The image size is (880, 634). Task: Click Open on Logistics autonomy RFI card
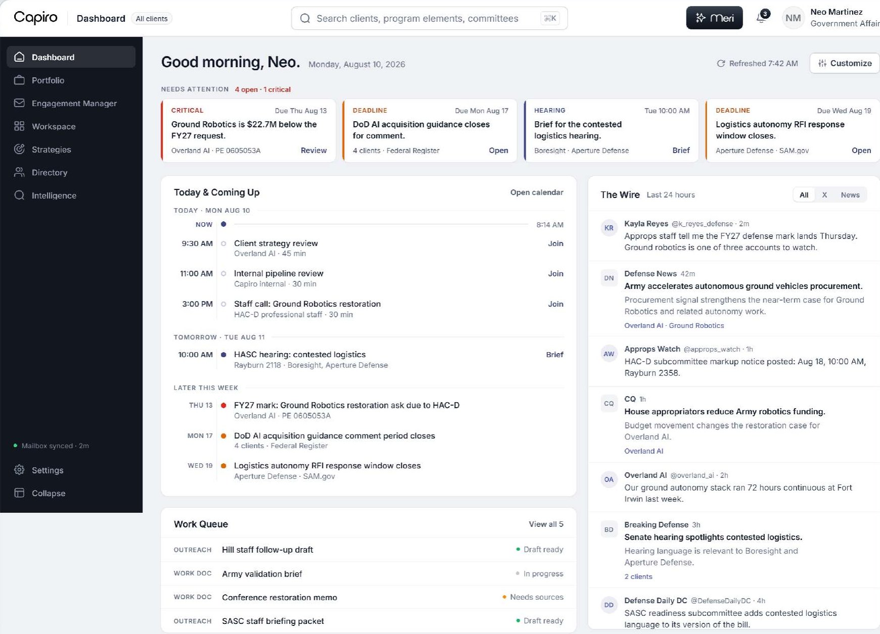[x=861, y=151]
